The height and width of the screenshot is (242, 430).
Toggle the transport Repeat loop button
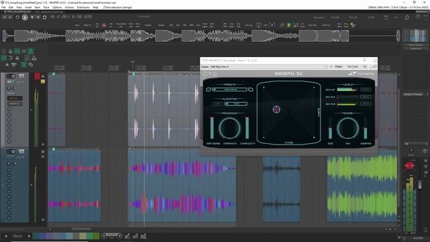click(45, 17)
